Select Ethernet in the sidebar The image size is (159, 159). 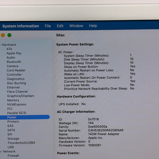tap(13, 88)
